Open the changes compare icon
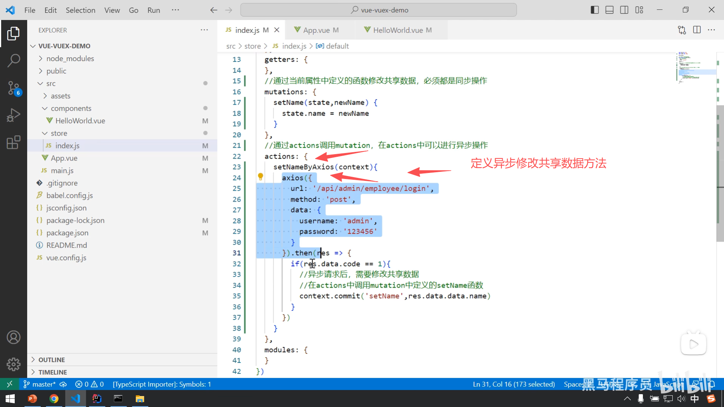The height and width of the screenshot is (407, 724). (x=682, y=30)
